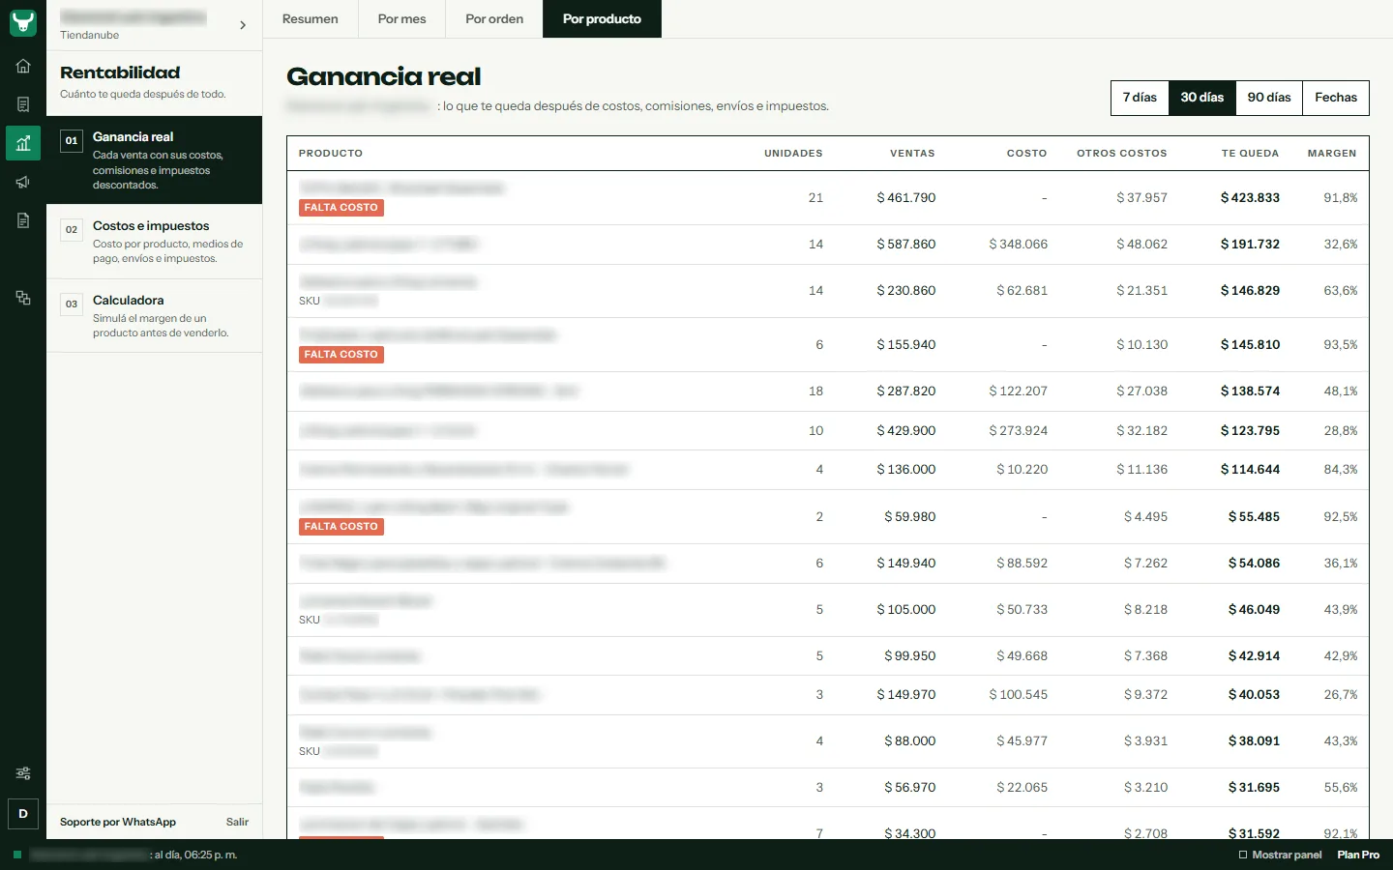Image resolution: width=1393 pixels, height=870 pixels.
Task: Select the 90 días range
Action: (x=1269, y=98)
